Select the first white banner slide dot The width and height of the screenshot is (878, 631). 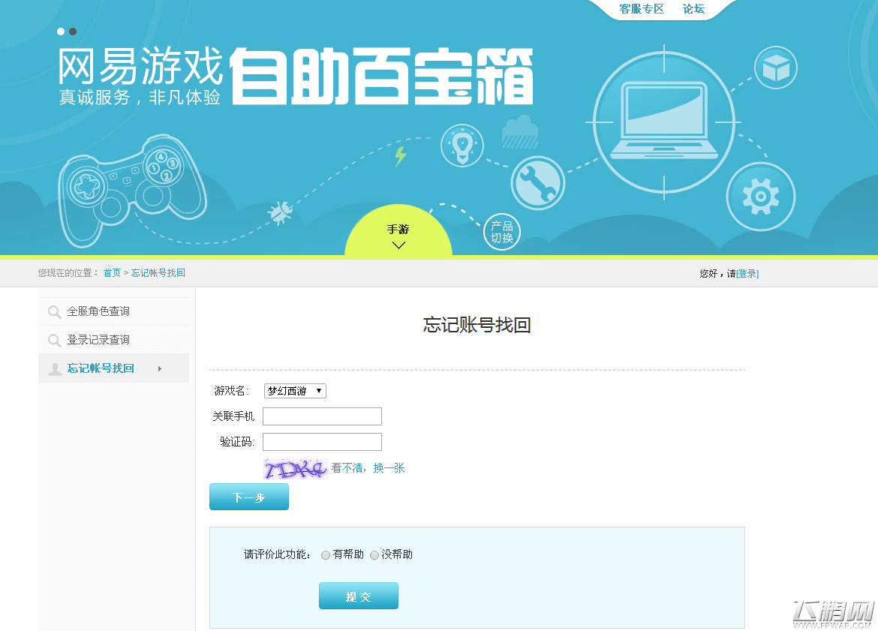click(61, 32)
